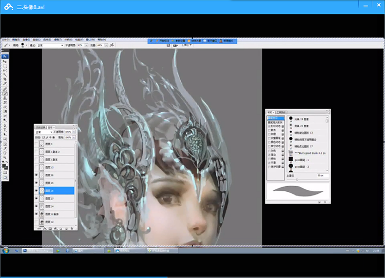Select the Crop tool
The width and height of the screenshot is (385, 278).
tap(5, 80)
